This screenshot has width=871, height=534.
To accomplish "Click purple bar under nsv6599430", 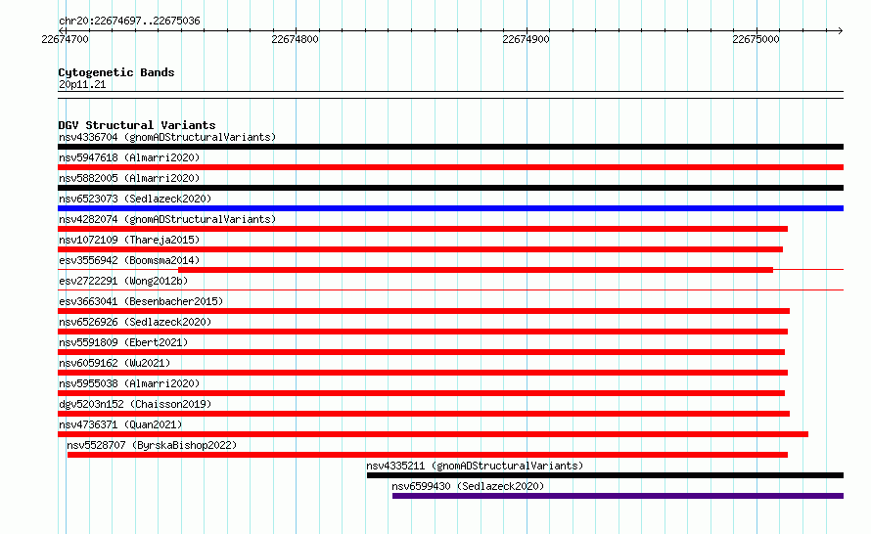I will click(x=618, y=496).
